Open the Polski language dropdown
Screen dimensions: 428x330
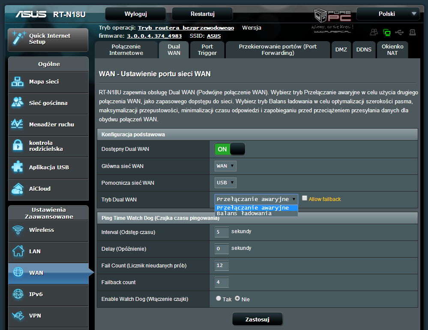tap(388, 14)
